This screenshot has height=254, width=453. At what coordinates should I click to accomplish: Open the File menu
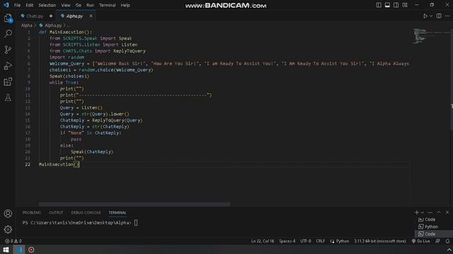(17, 5)
